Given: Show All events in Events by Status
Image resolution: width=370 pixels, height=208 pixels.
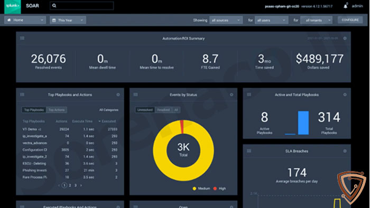Looking at the screenshot, I should 176,110.
